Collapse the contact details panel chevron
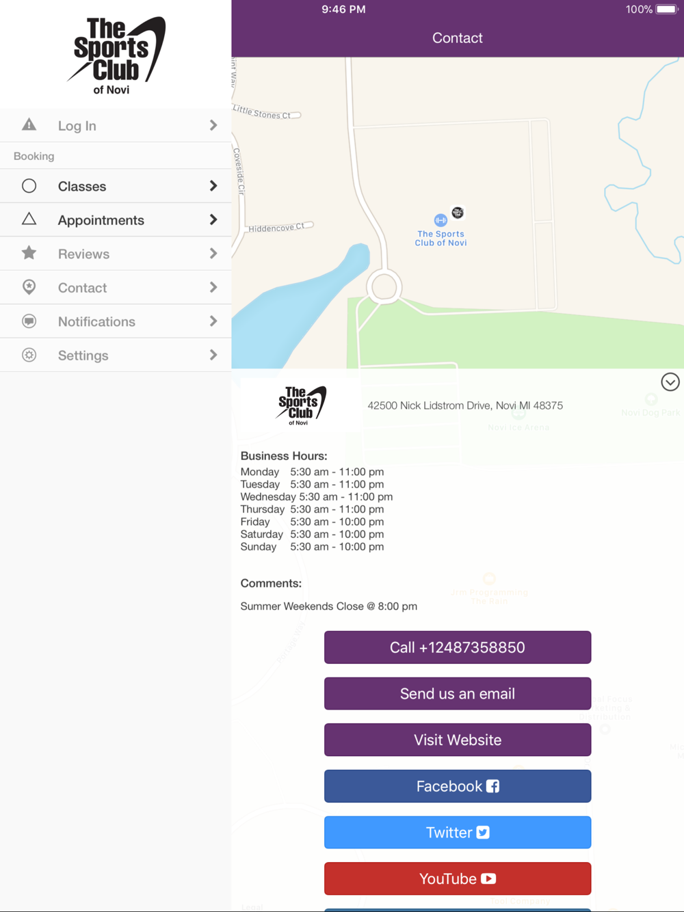This screenshot has height=912, width=684. [x=670, y=382]
